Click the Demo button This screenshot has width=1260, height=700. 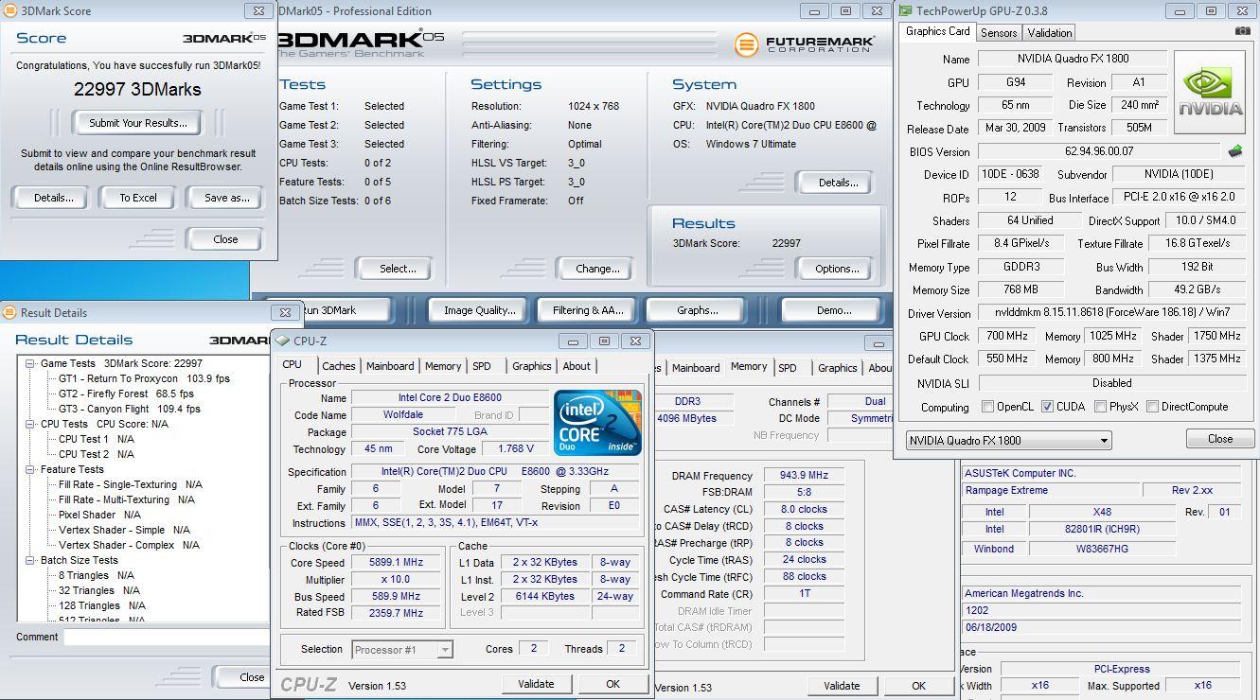point(833,310)
